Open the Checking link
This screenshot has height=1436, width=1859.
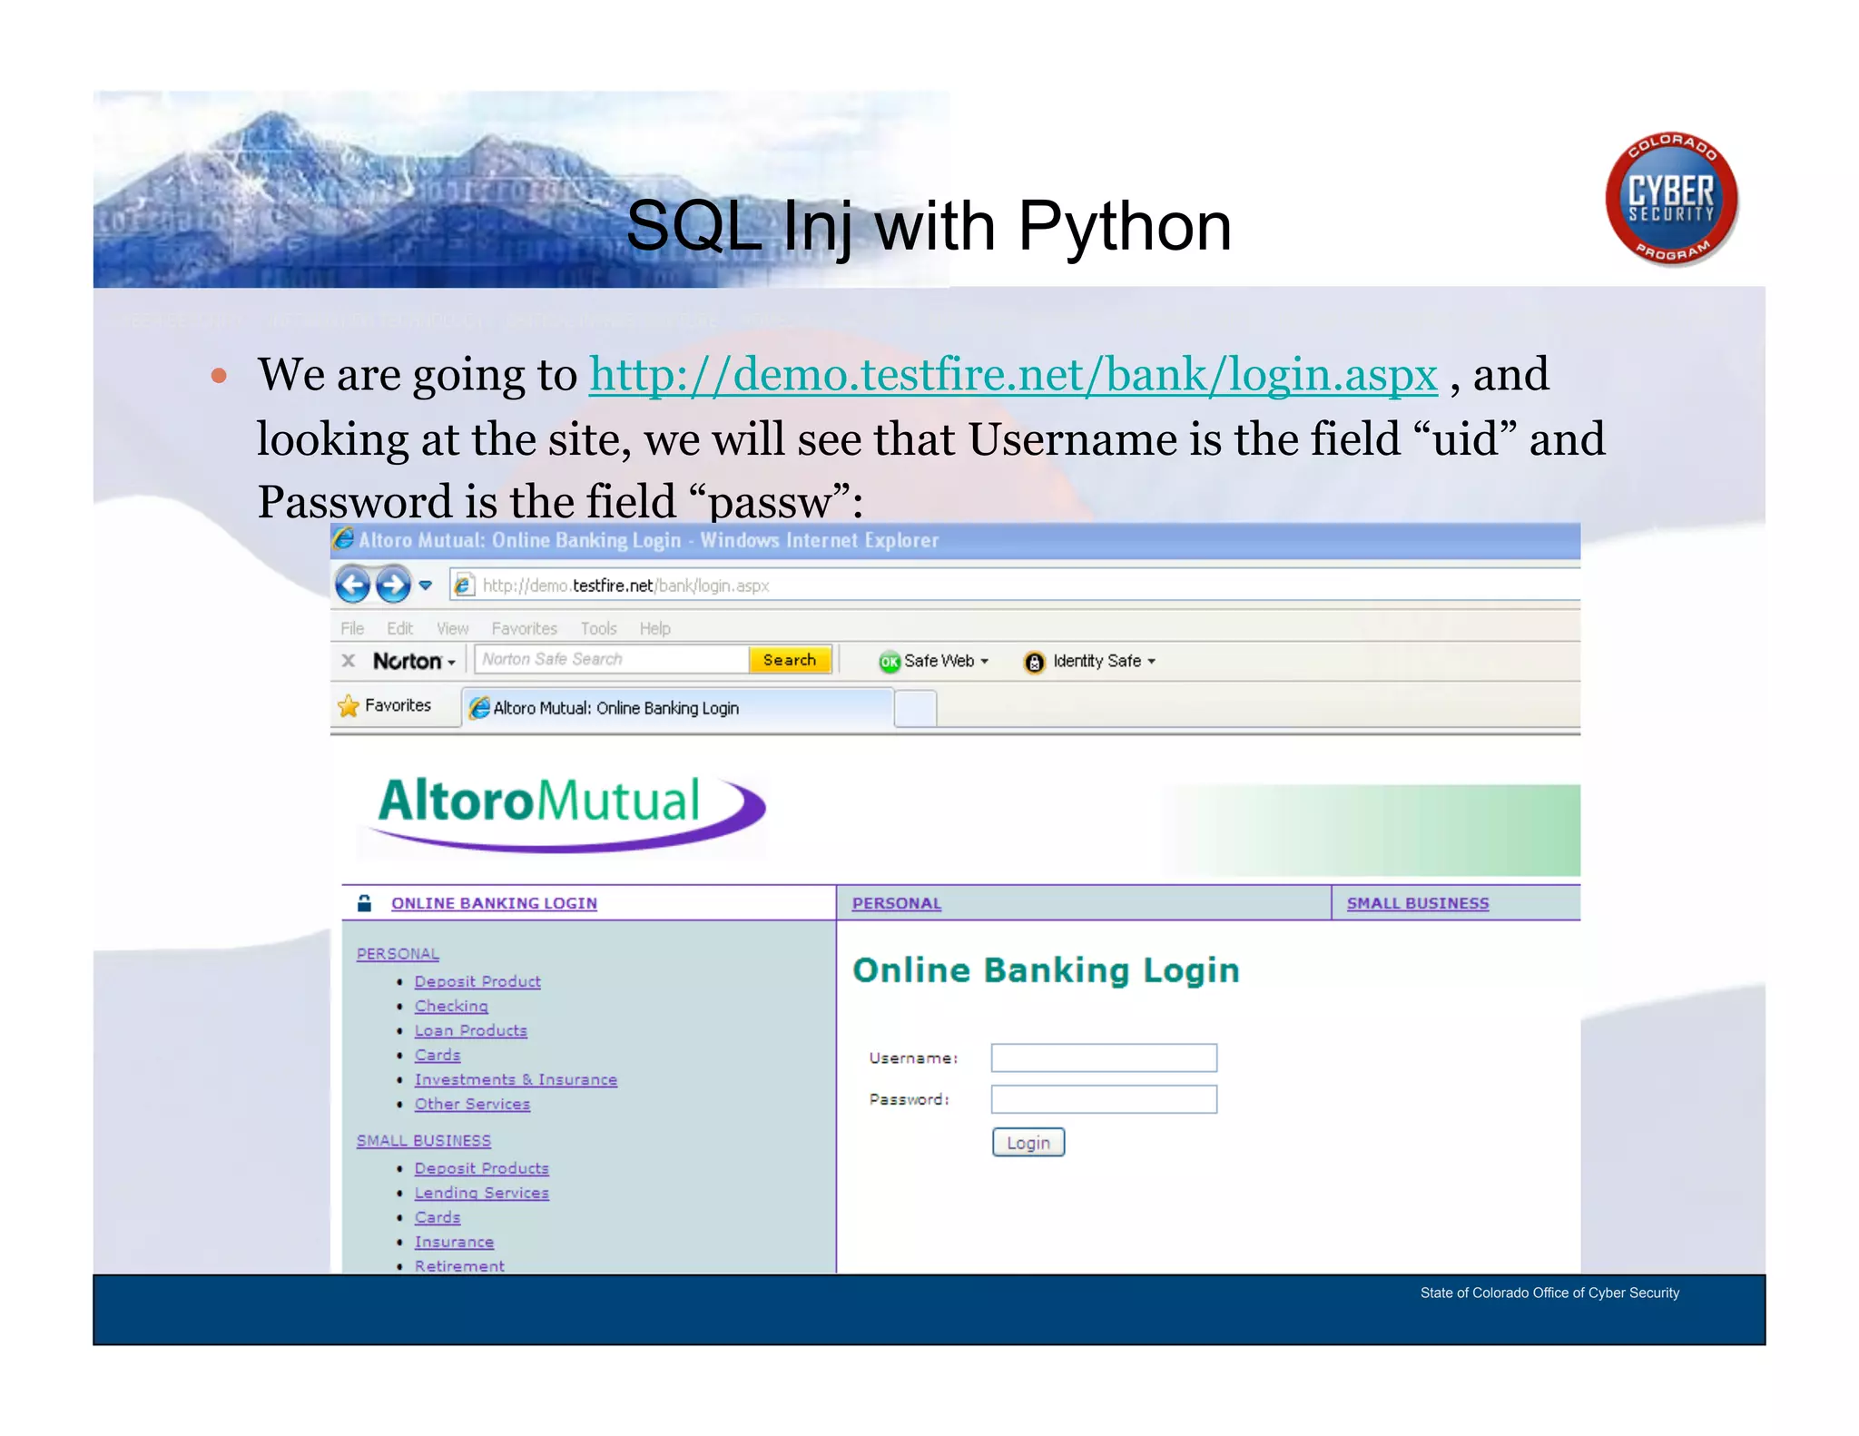451,1006
